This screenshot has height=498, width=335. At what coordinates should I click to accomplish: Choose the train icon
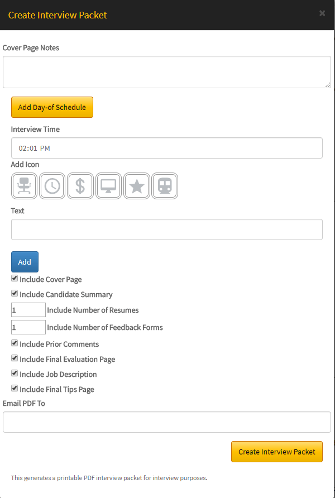point(164,186)
